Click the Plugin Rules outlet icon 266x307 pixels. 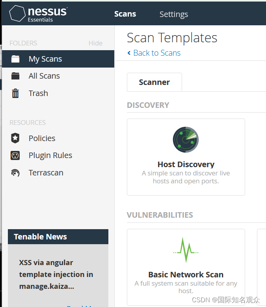15,155
